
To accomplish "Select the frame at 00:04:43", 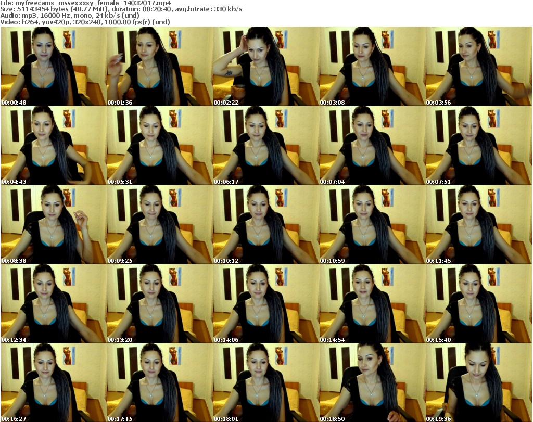I will [54, 145].
